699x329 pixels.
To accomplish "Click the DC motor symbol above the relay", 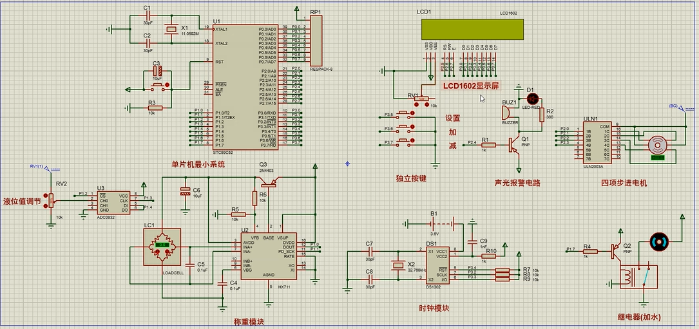I will coord(658,241).
